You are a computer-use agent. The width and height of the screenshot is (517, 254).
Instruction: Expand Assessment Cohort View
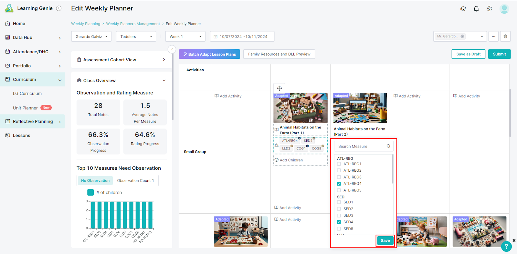coord(164,60)
